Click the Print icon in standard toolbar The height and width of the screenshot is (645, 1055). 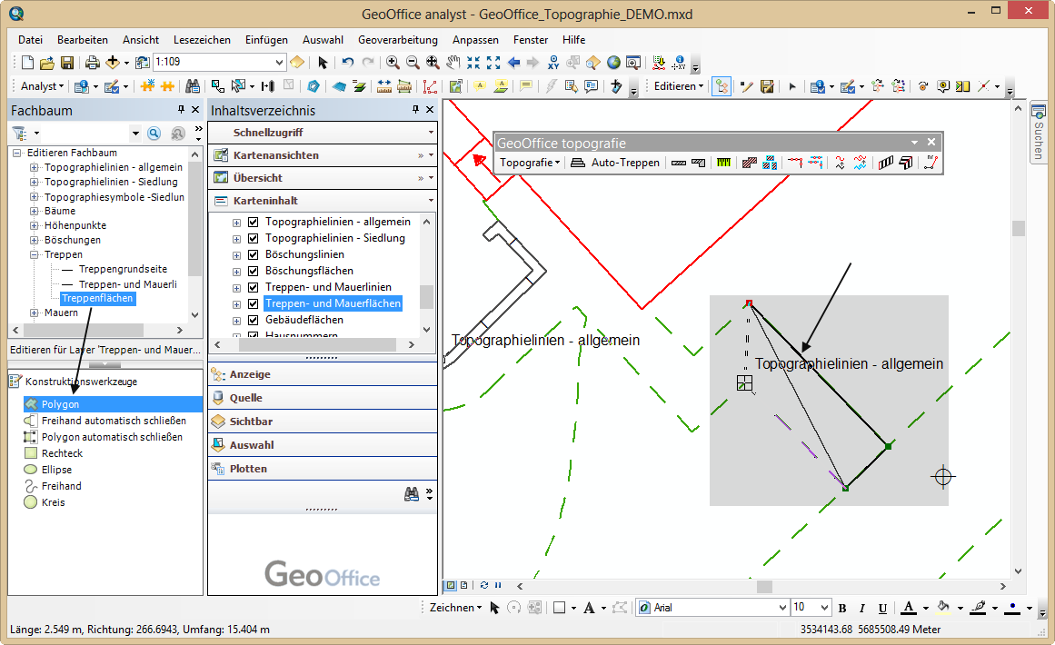pos(92,63)
